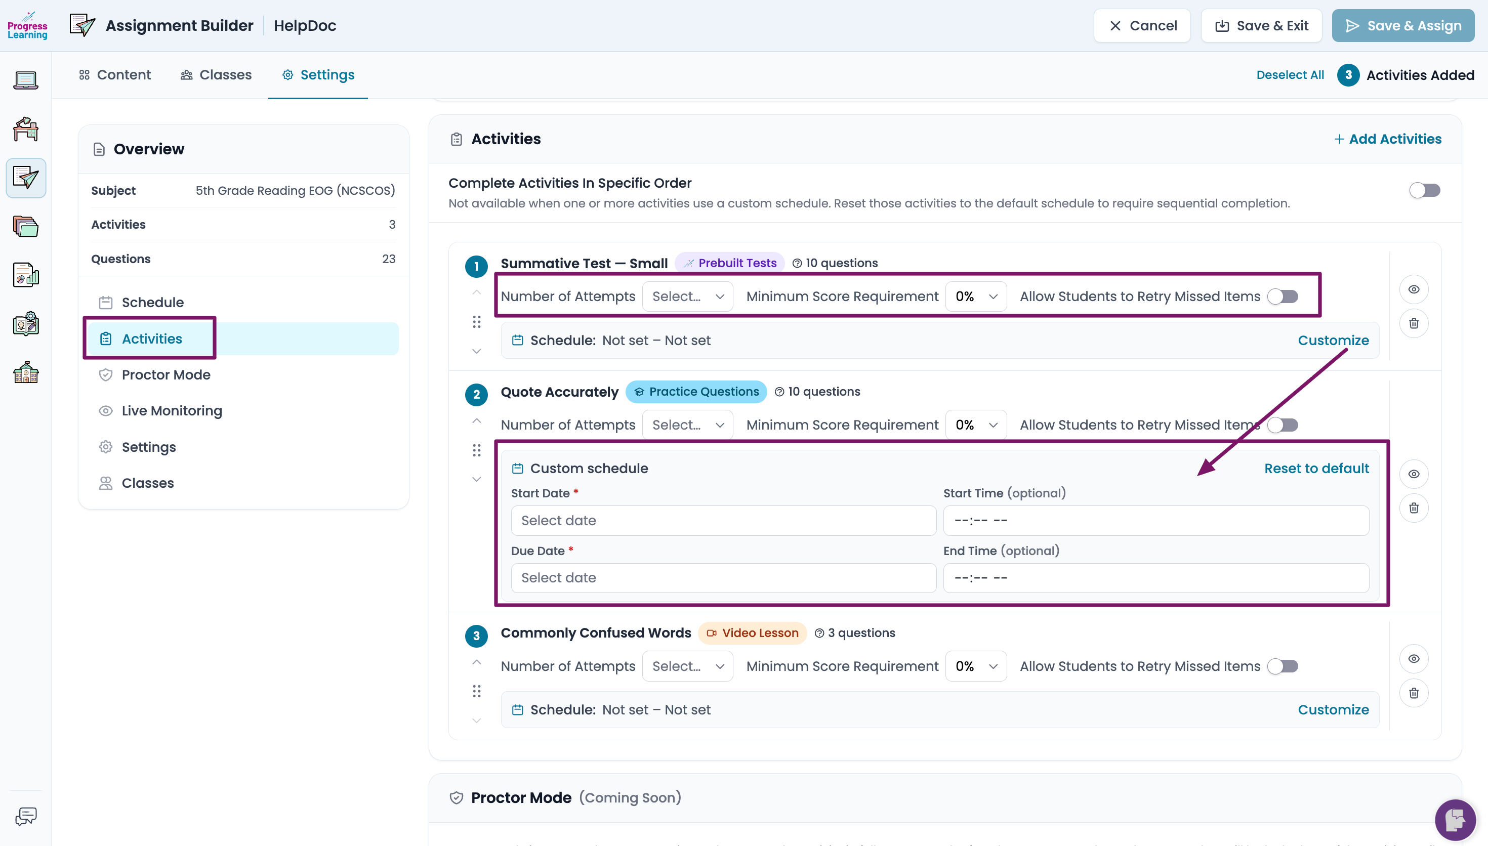
Task: Click the Practice Questions tag
Action: (x=696, y=392)
